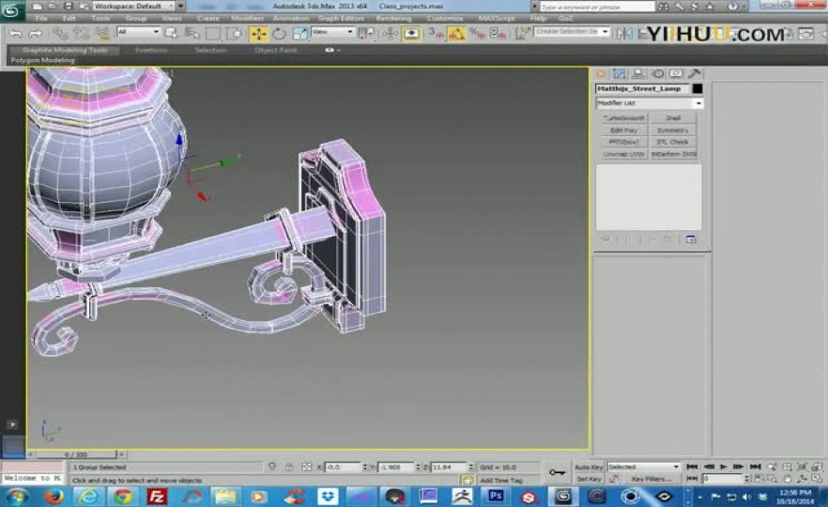Open the Modify command panel tab
Screen dimensions: 828x507
pyautogui.click(x=620, y=74)
